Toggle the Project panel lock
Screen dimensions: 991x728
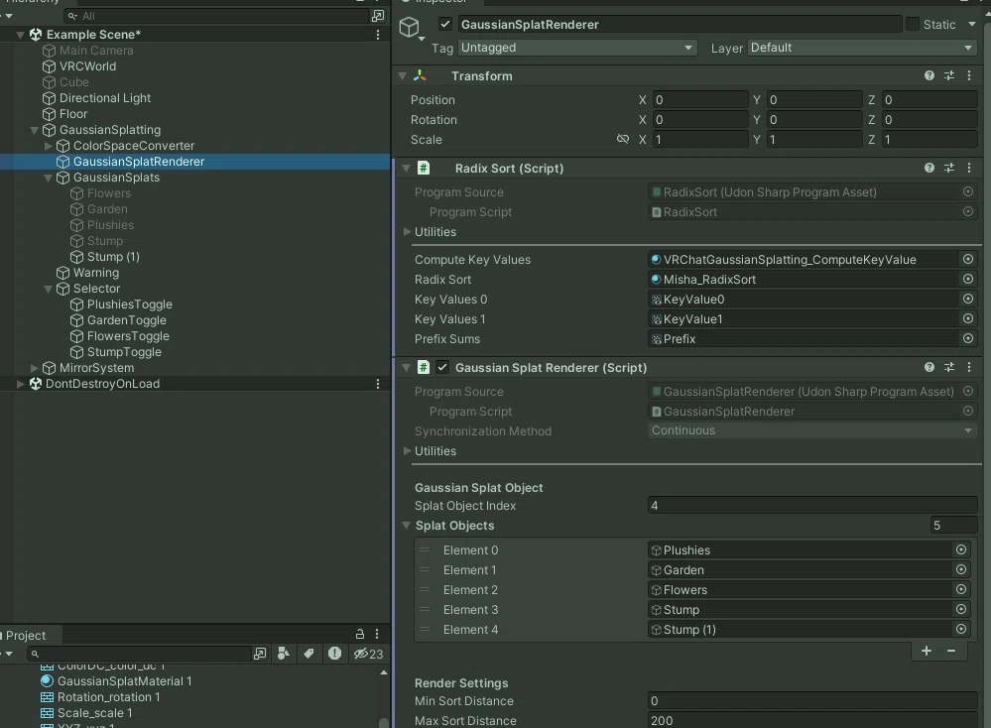pyautogui.click(x=360, y=634)
